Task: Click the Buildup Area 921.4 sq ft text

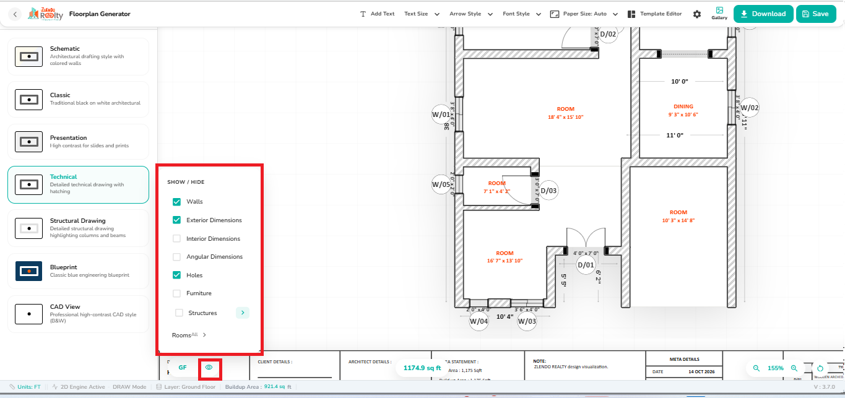Action: [x=258, y=386]
